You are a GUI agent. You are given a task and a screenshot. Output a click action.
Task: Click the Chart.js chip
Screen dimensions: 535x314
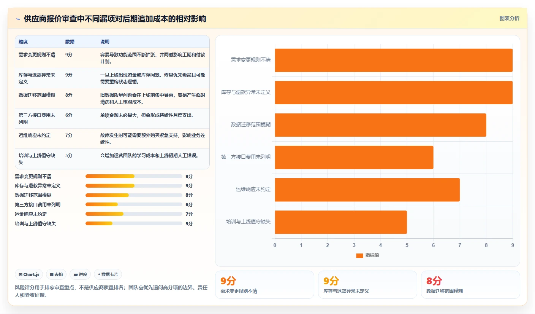point(29,274)
